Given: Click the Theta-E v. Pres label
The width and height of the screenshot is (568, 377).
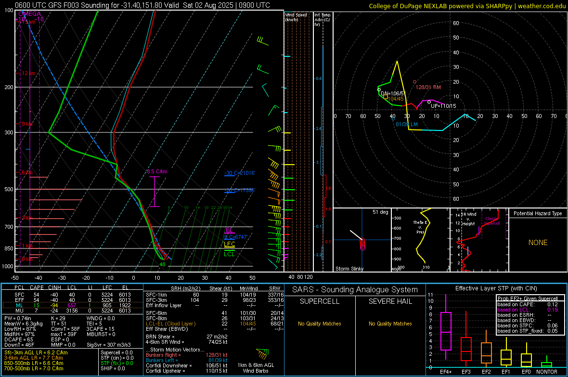Looking at the screenshot, I should click(x=420, y=227).
